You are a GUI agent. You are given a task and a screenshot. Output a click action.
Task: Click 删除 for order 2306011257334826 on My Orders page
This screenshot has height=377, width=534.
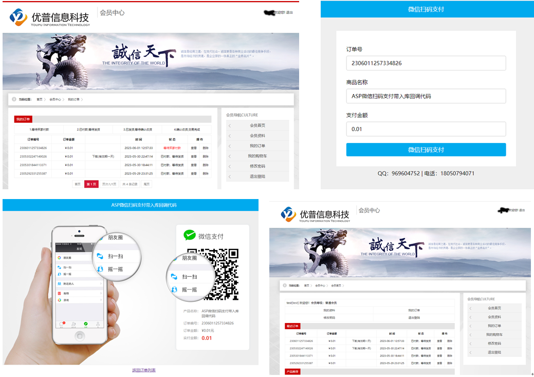click(x=206, y=148)
